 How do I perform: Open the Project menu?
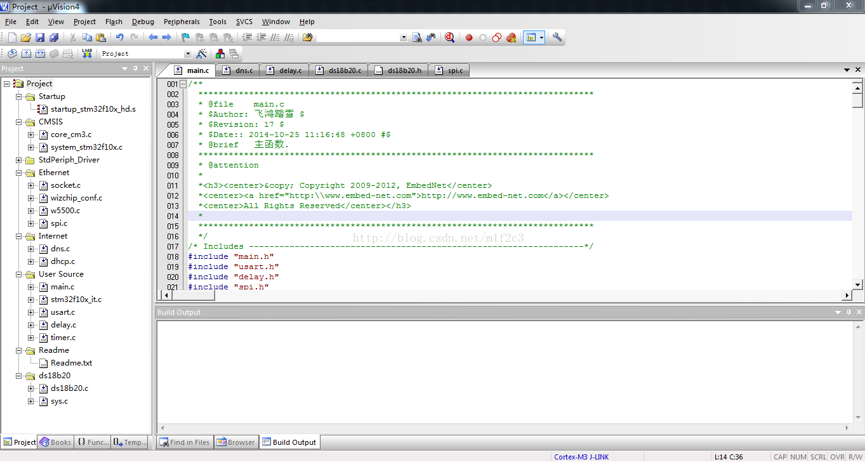coord(84,22)
